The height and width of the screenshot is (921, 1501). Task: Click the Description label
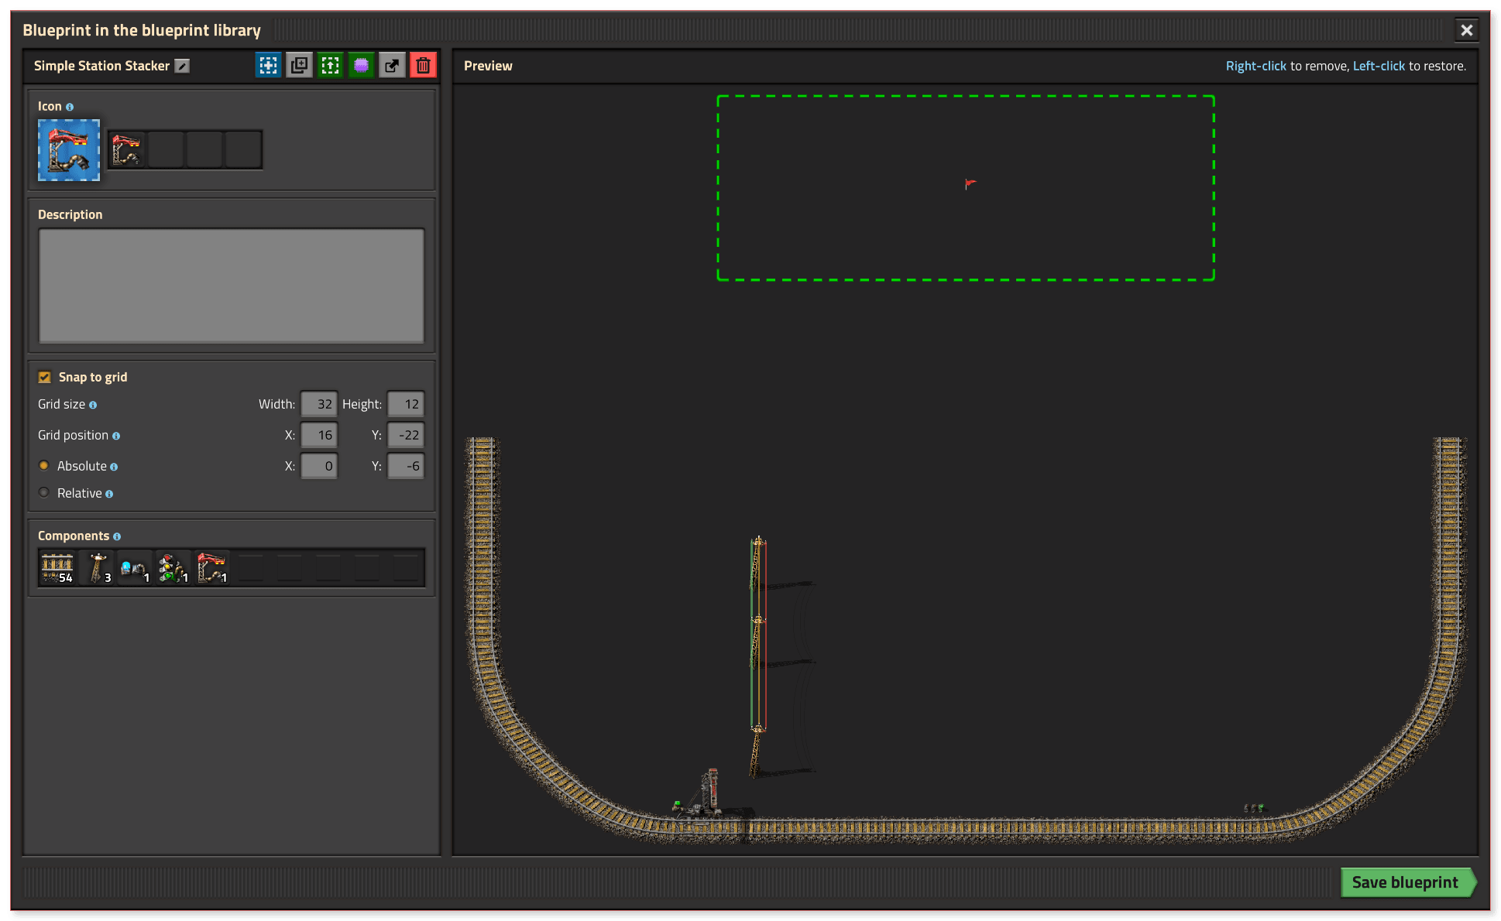click(70, 215)
